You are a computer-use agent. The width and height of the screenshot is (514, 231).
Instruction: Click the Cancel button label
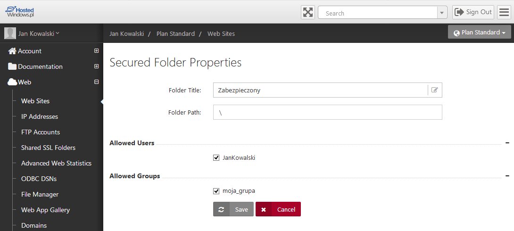click(x=286, y=209)
